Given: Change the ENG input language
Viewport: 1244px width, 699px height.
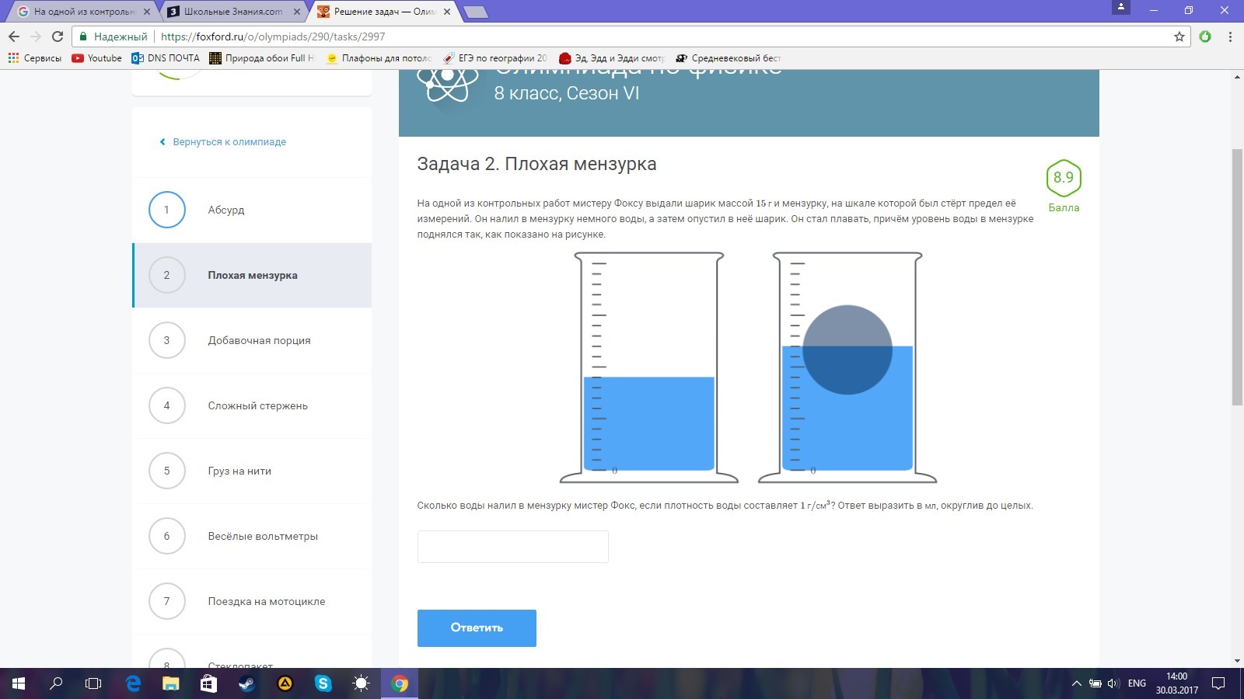Looking at the screenshot, I should coord(1137,683).
